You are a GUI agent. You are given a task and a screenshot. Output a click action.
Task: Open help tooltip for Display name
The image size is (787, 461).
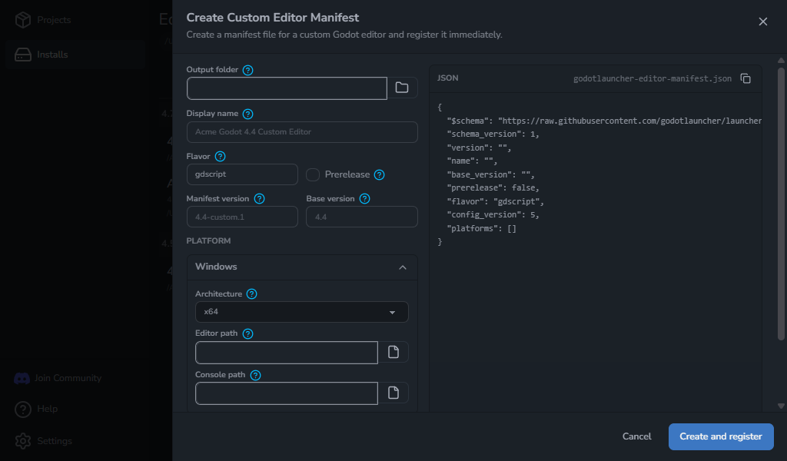pyautogui.click(x=248, y=114)
